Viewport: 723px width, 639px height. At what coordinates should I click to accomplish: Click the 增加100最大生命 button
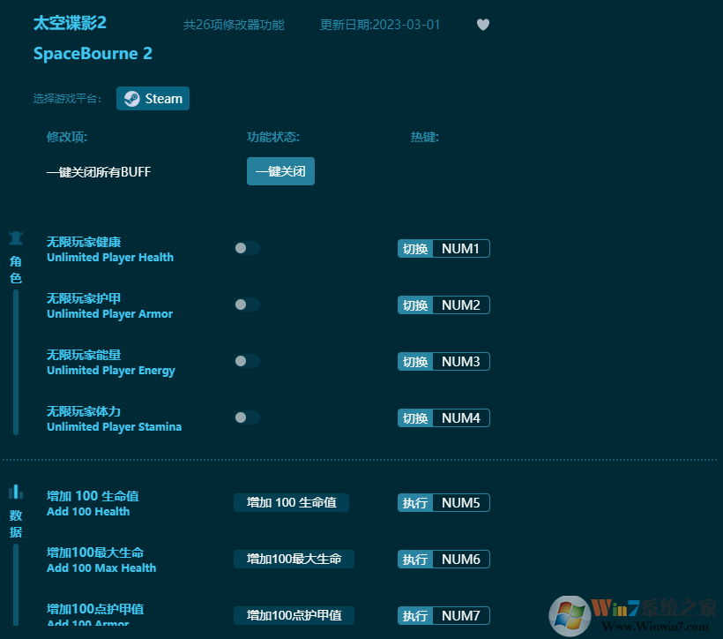(294, 559)
